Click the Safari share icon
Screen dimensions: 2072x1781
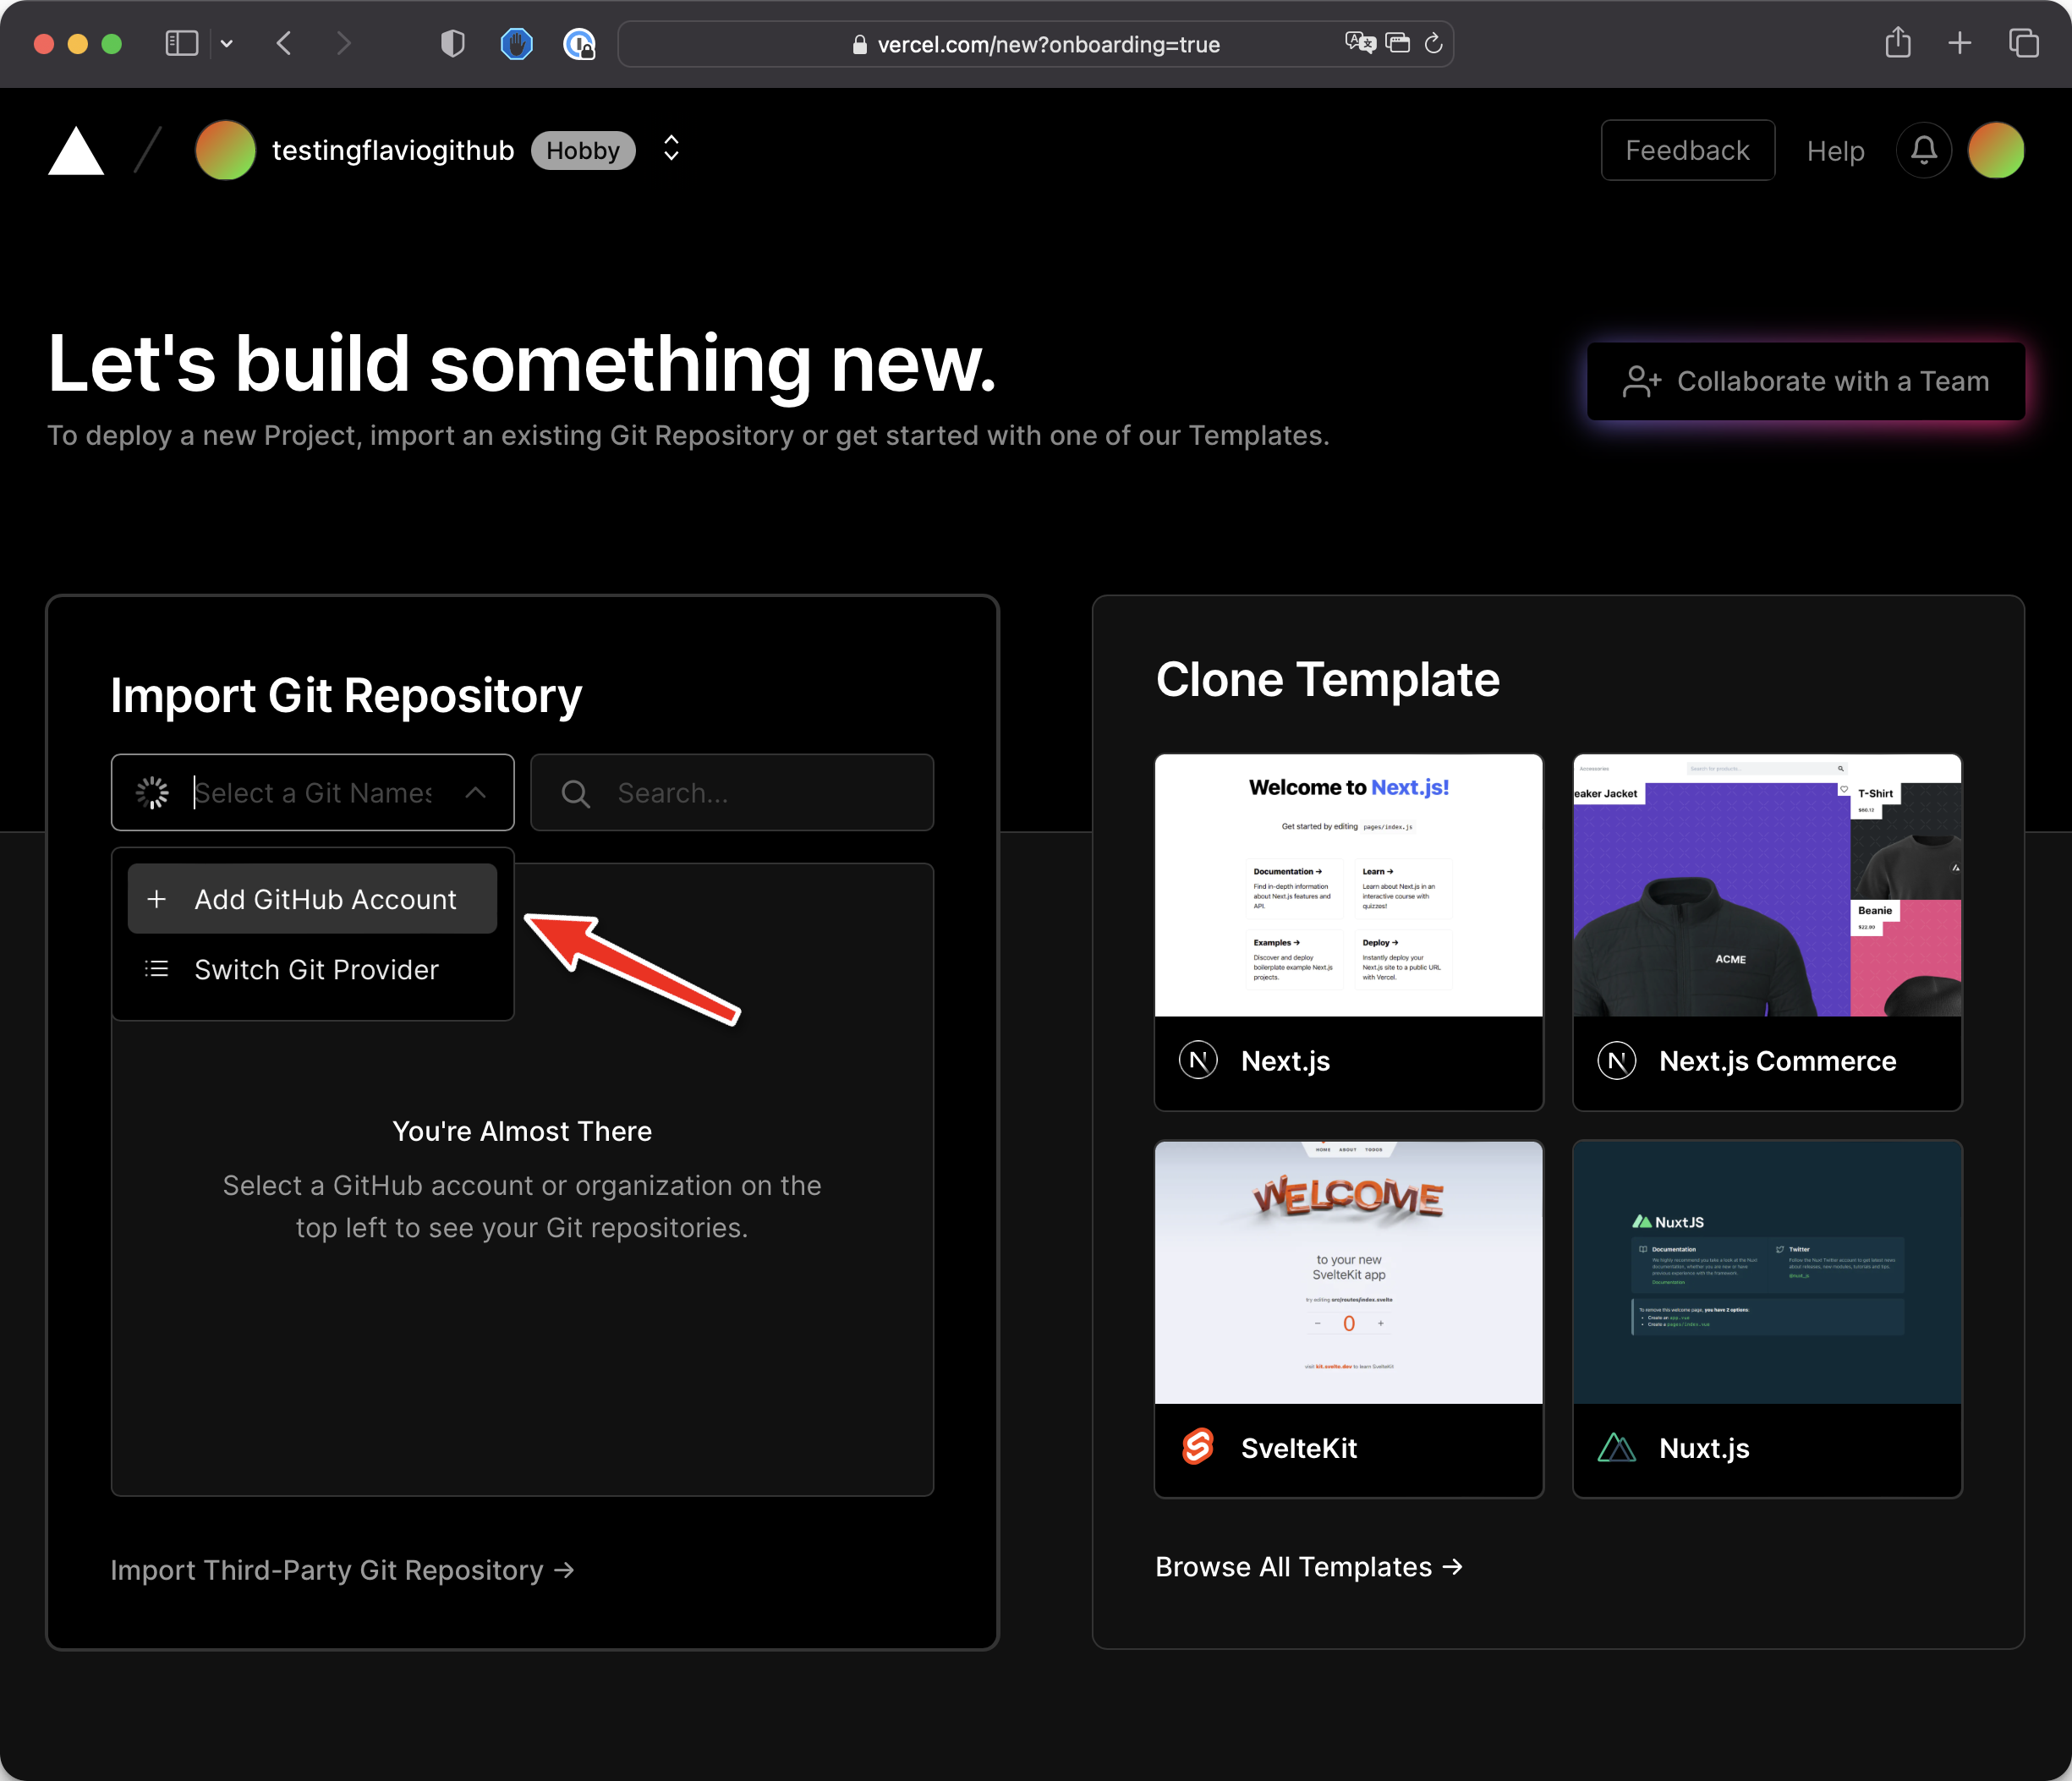tap(1897, 43)
